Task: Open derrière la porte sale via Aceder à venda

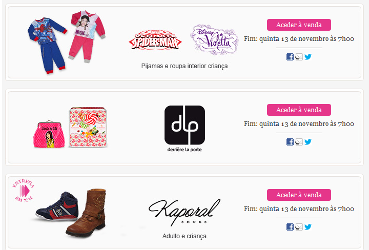Action: [x=299, y=110]
